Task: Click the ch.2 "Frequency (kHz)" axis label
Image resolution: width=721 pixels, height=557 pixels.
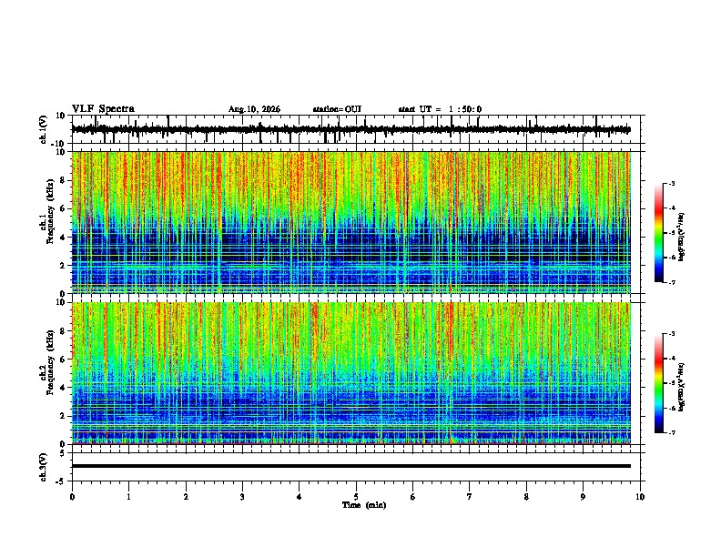Action: click(50, 362)
